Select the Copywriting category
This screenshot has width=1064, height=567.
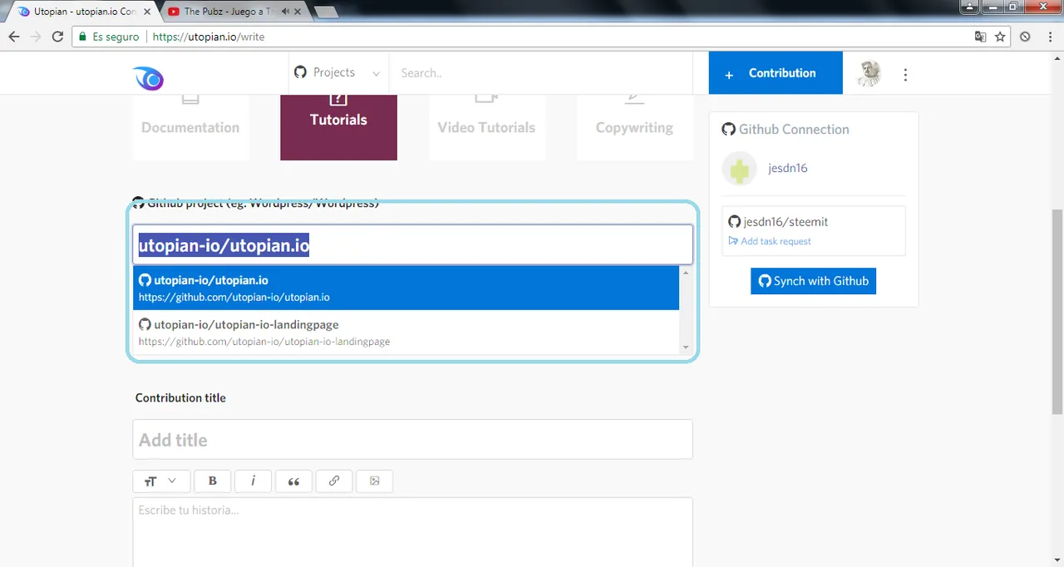(634, 126)
